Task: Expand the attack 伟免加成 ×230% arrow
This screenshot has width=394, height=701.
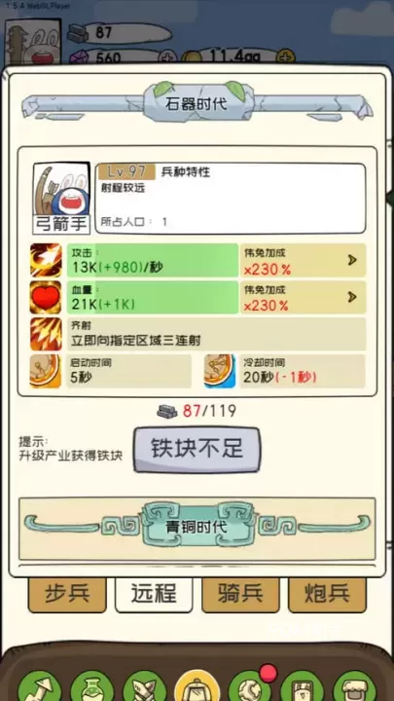Action: click(x=352, y=260)
